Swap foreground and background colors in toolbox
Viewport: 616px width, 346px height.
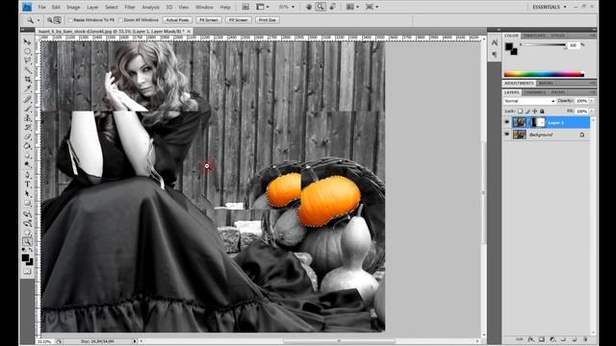31,250
